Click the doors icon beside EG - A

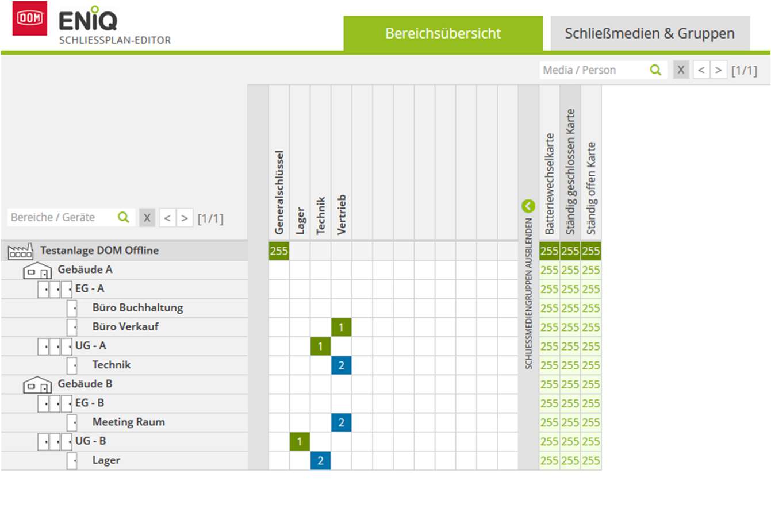point(55,289)
